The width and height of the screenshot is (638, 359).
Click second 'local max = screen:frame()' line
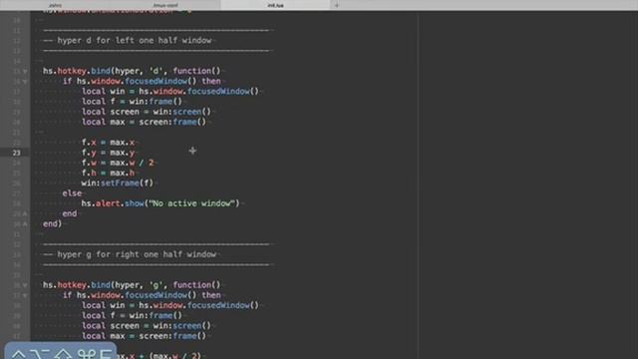coord(144,336)
